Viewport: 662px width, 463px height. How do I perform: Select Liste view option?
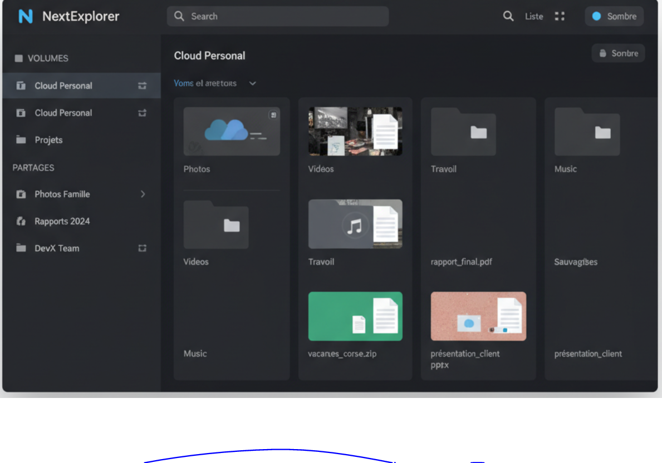pos(533,17)
